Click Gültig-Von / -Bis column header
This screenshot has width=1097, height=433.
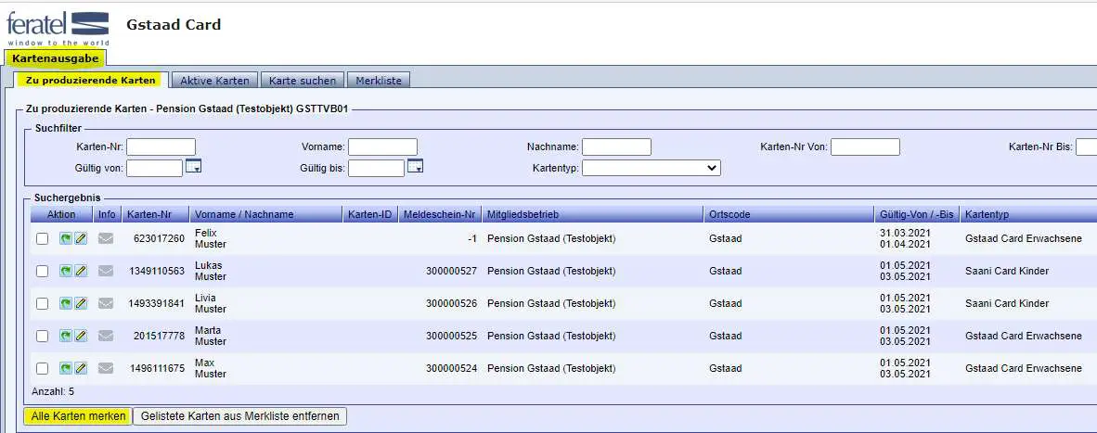(917, 214)
